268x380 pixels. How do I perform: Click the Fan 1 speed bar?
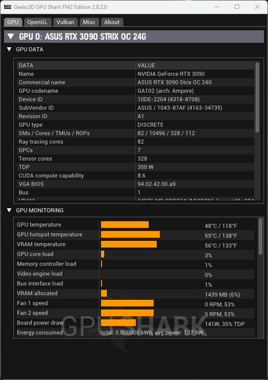pyautogui.click(x=127, y=303)
